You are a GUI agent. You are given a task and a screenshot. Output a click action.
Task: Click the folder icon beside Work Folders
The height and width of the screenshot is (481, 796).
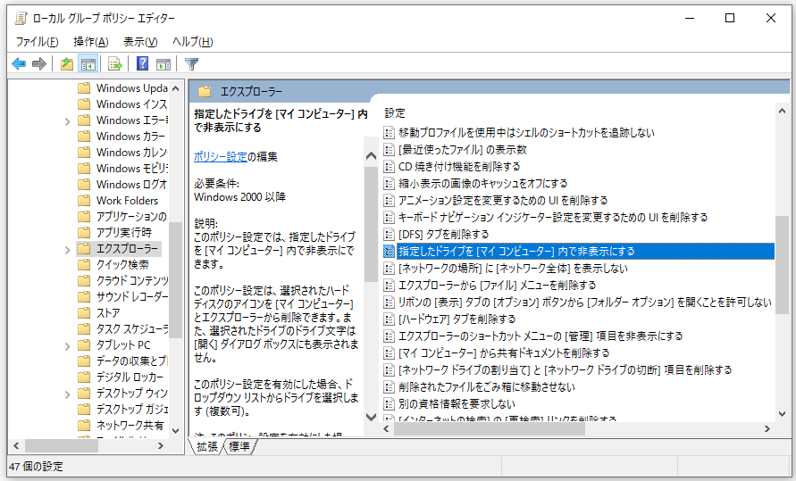84,200
